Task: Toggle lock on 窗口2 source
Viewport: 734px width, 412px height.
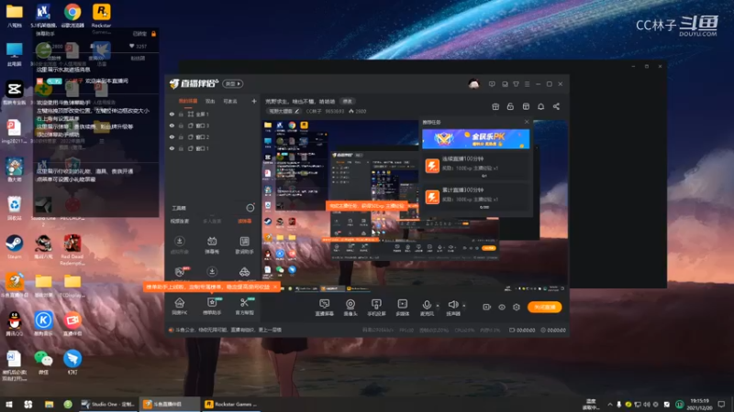Action: pos(181,136)
